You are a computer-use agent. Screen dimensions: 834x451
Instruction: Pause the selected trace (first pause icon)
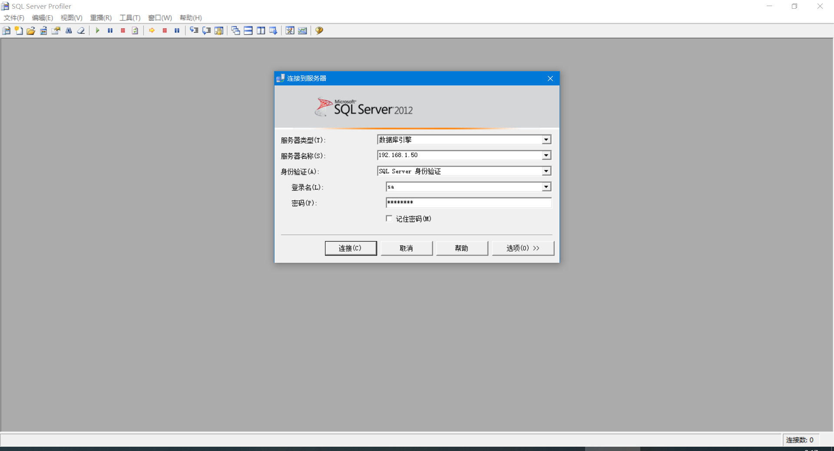click(110, 30)
